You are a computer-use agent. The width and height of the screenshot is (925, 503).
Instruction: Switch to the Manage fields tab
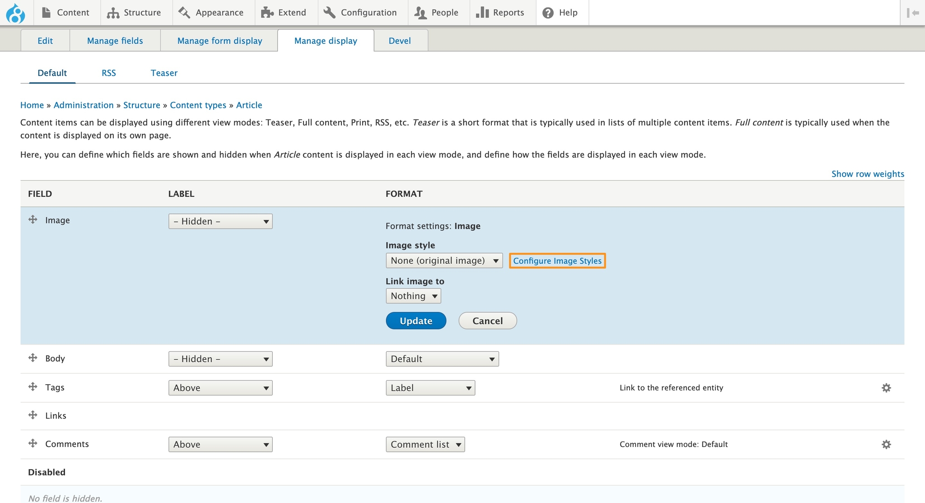pos(115,41)
